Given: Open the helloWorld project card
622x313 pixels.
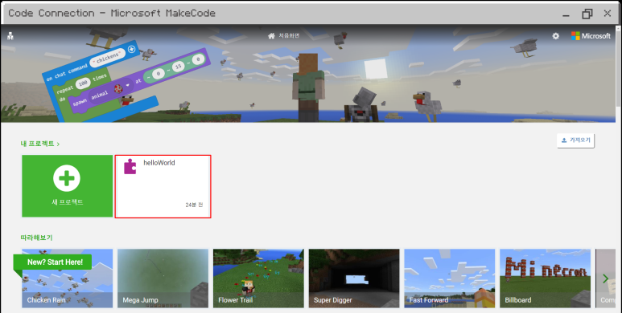Looking at the screenshot, I should point(163,186).
